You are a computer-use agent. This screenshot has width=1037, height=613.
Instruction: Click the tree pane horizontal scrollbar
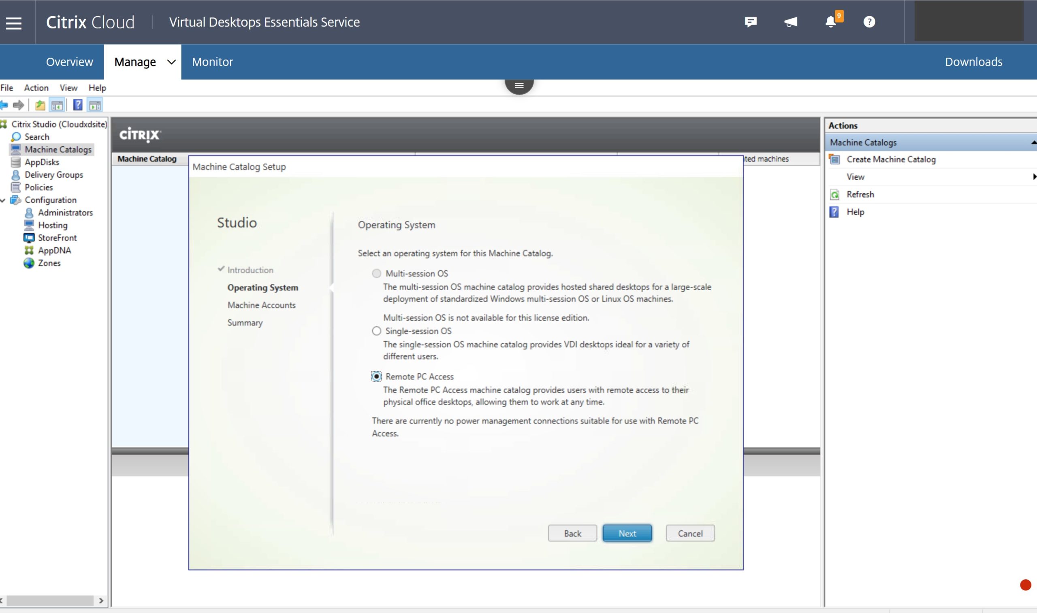tap(50, 600)
